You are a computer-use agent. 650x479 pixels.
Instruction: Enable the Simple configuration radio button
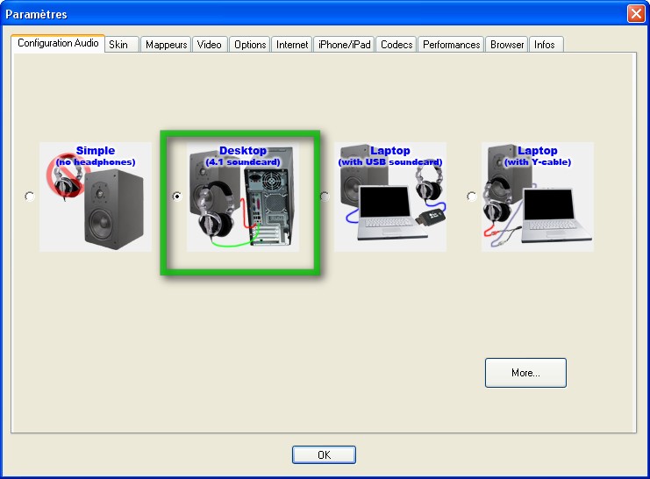coord(30,197)
